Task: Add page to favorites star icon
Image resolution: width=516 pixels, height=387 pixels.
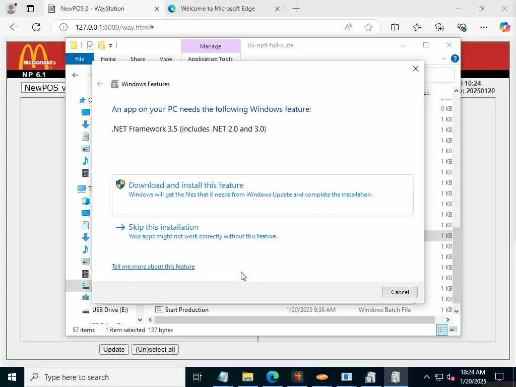Action: click(x=368, y=27)
